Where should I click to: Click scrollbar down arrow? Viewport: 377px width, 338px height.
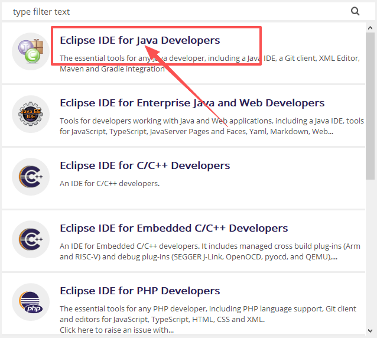[370, 331]
